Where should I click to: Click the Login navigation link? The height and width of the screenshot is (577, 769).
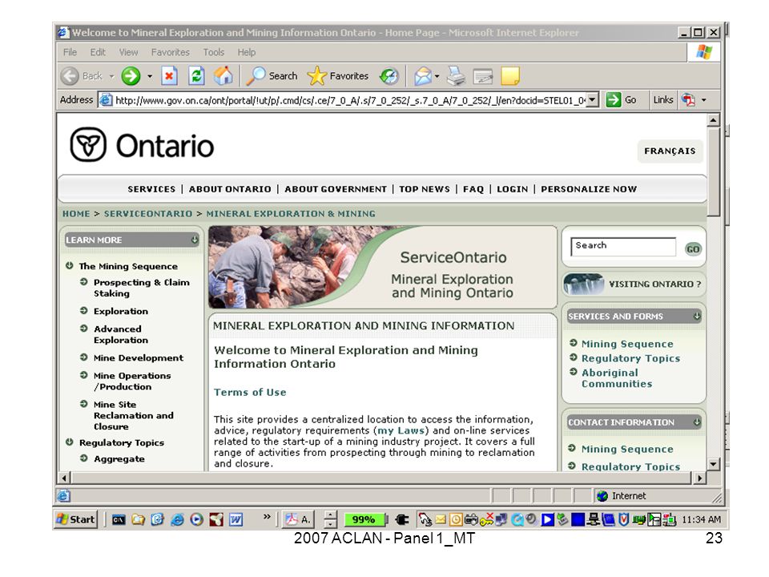513,189
